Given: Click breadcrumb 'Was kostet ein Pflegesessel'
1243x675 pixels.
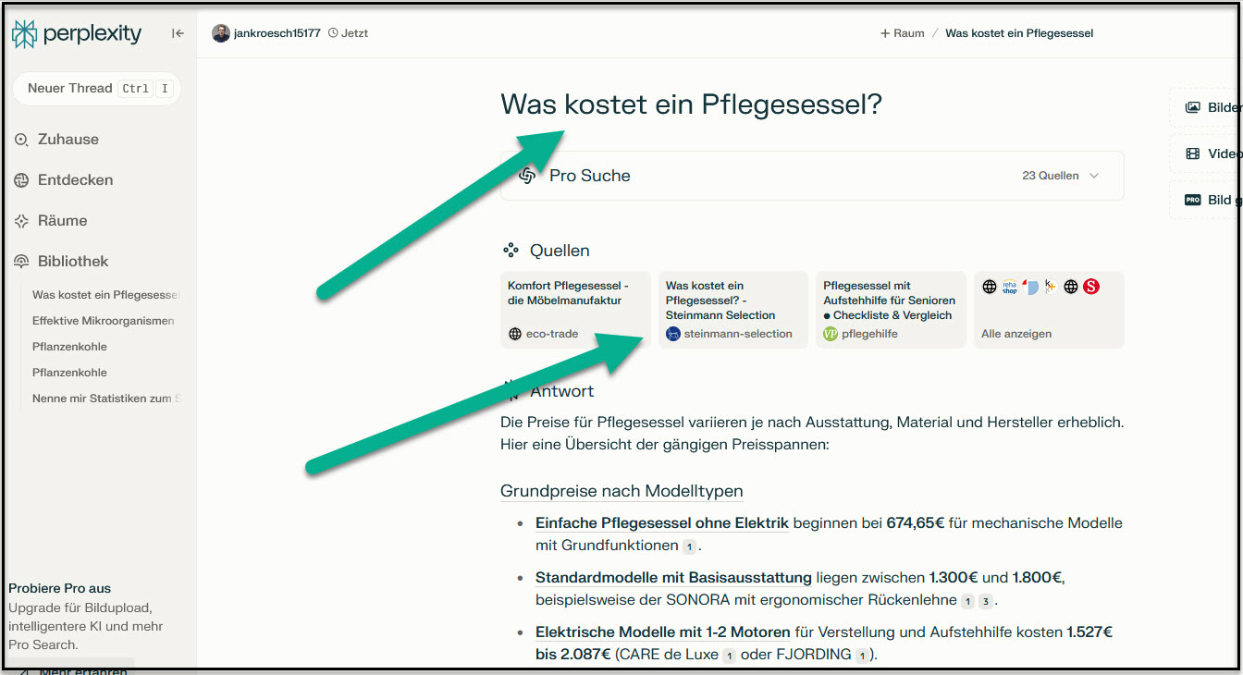Looking at the screenshot, I should click(x=1019, y=33).
